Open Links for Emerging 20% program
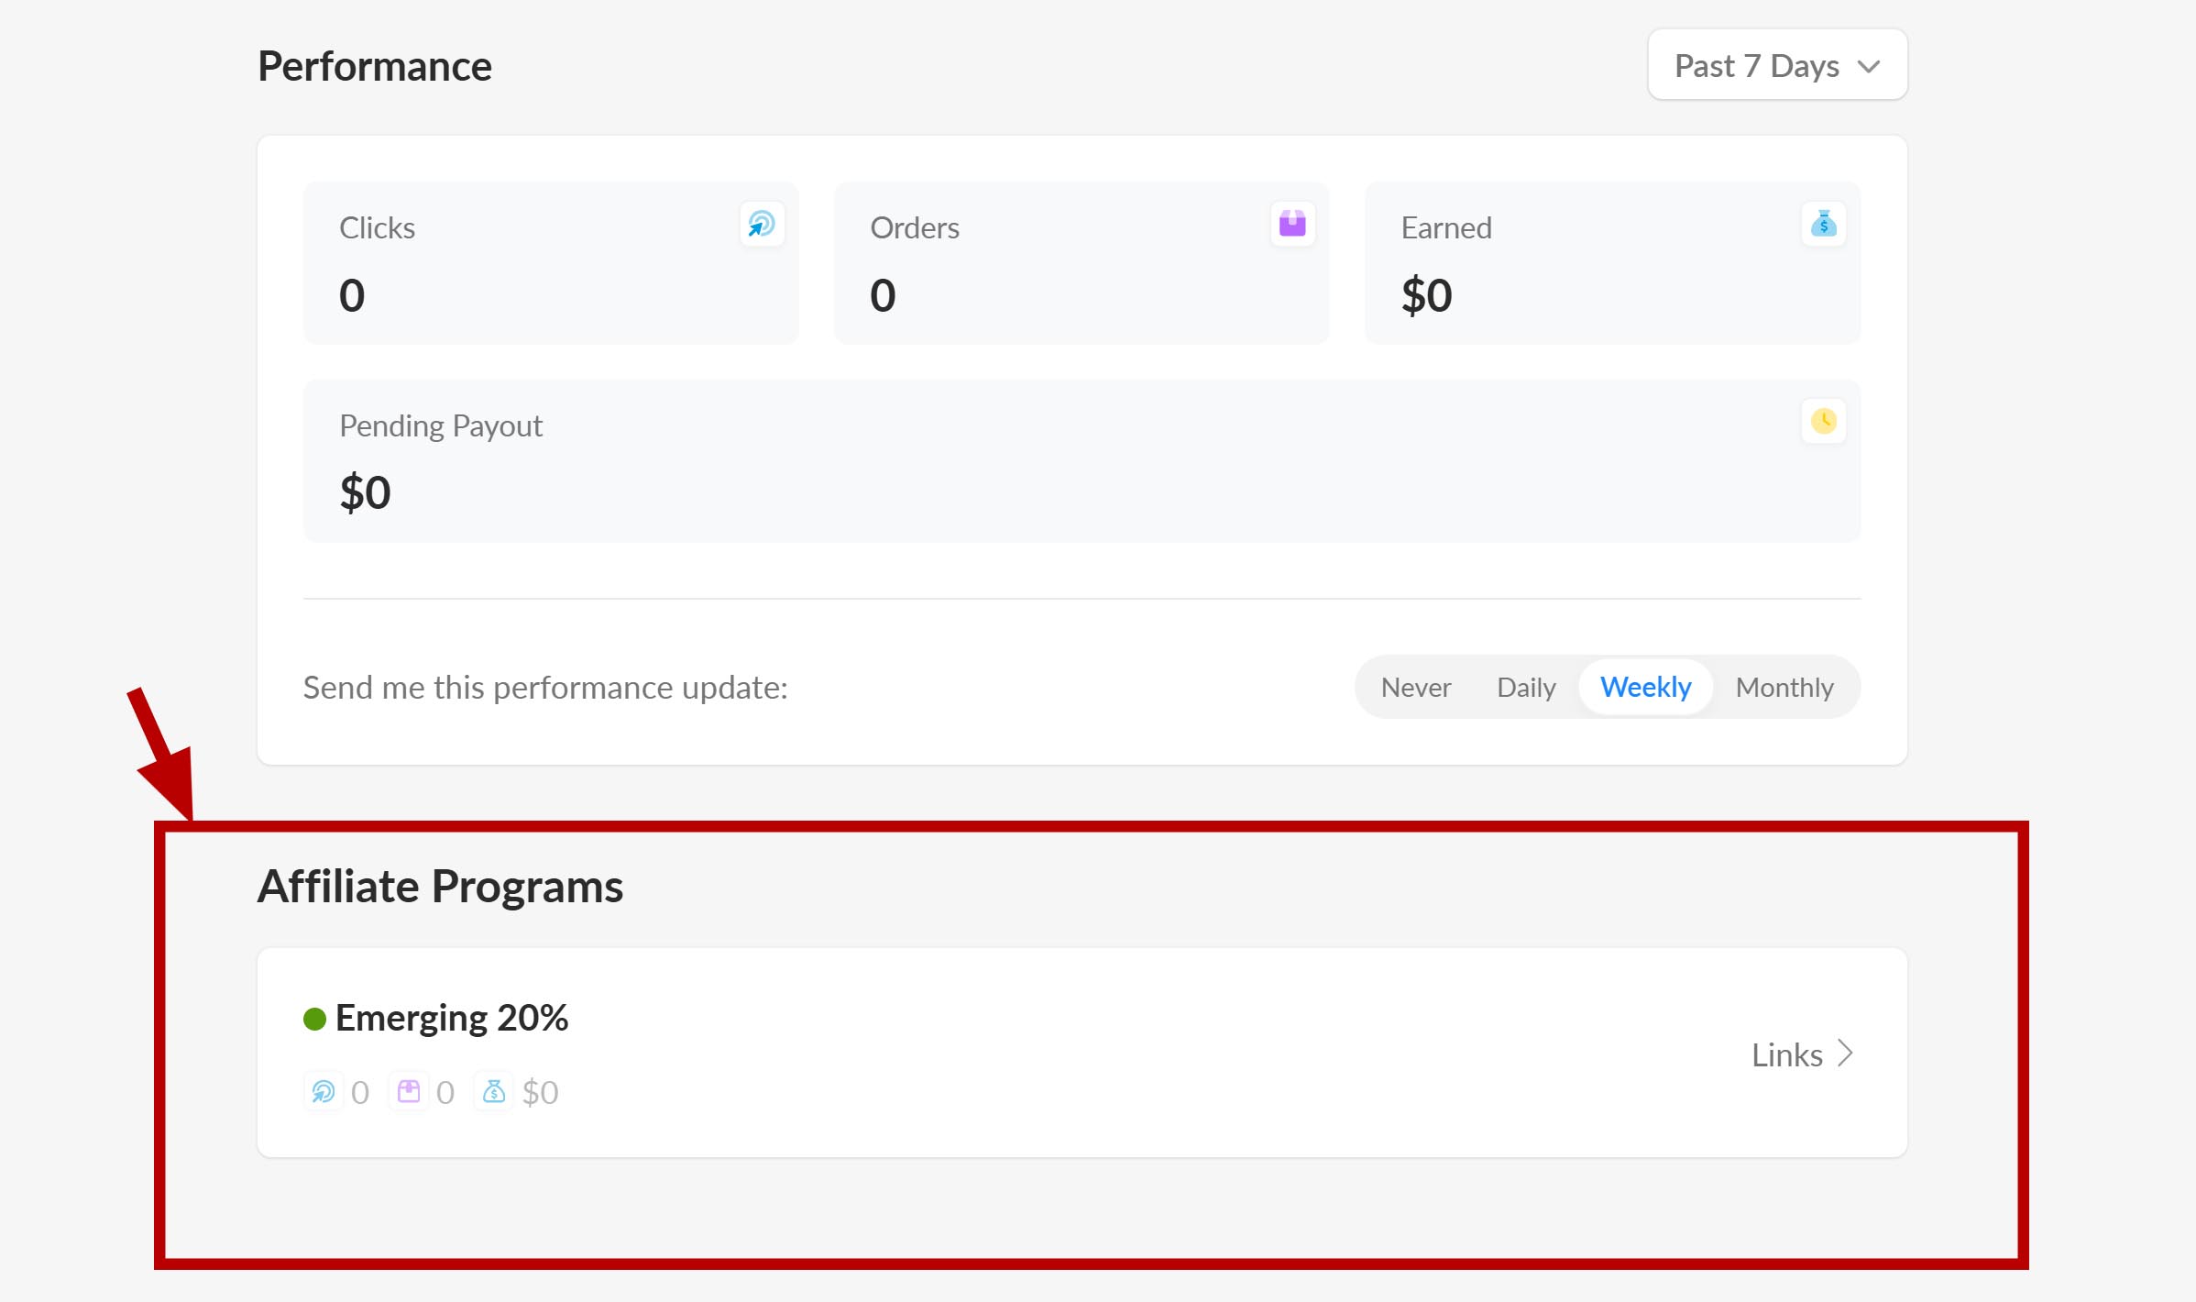The height and width of the screenshot is (1302, 2196). click(1803, 1054)
